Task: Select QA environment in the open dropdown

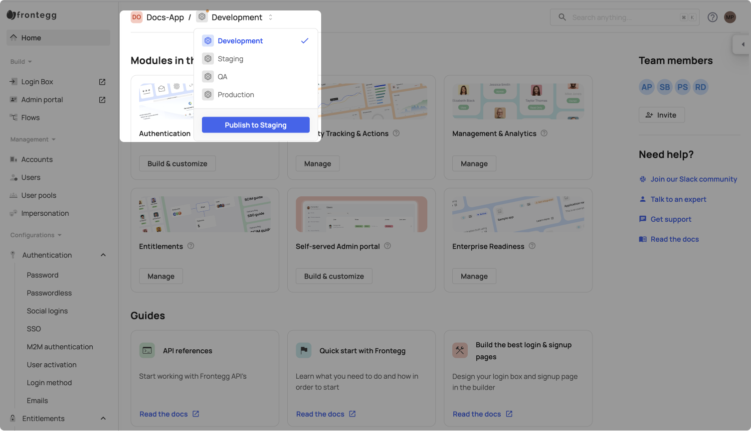Action: pyautogui.click(x=222, y=76)
